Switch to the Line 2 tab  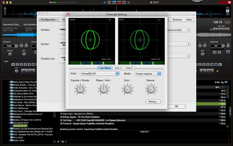pyautogui.click(x=129, y=68)
